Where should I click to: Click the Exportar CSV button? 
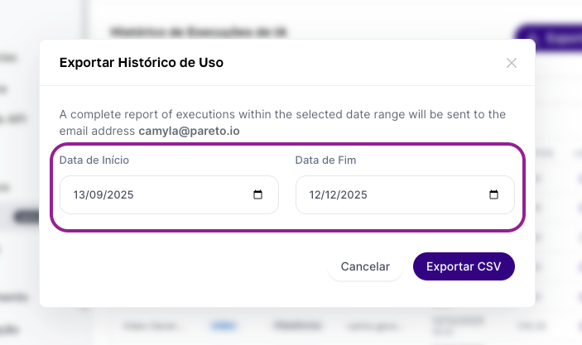[464, 266]
